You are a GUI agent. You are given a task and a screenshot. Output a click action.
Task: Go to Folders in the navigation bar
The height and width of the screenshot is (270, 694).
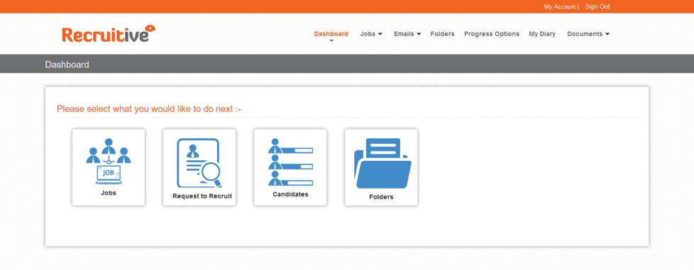(x=442, y=33)
